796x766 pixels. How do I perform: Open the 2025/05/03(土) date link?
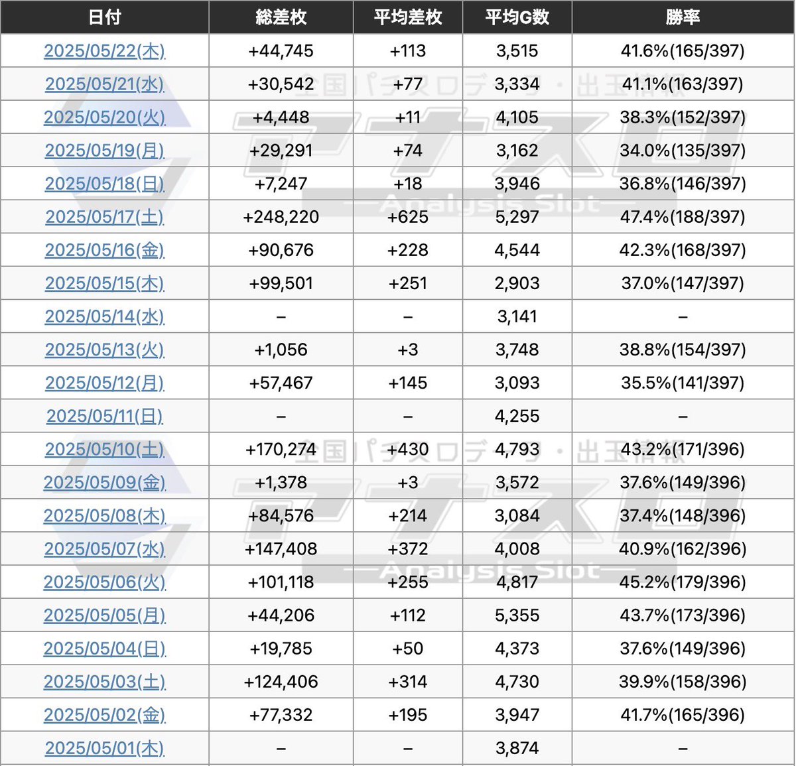point(105,682)
